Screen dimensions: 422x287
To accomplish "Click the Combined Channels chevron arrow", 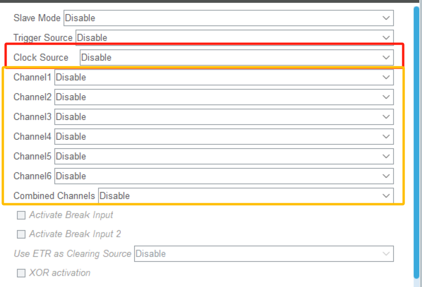I will (x=386, y=196).
